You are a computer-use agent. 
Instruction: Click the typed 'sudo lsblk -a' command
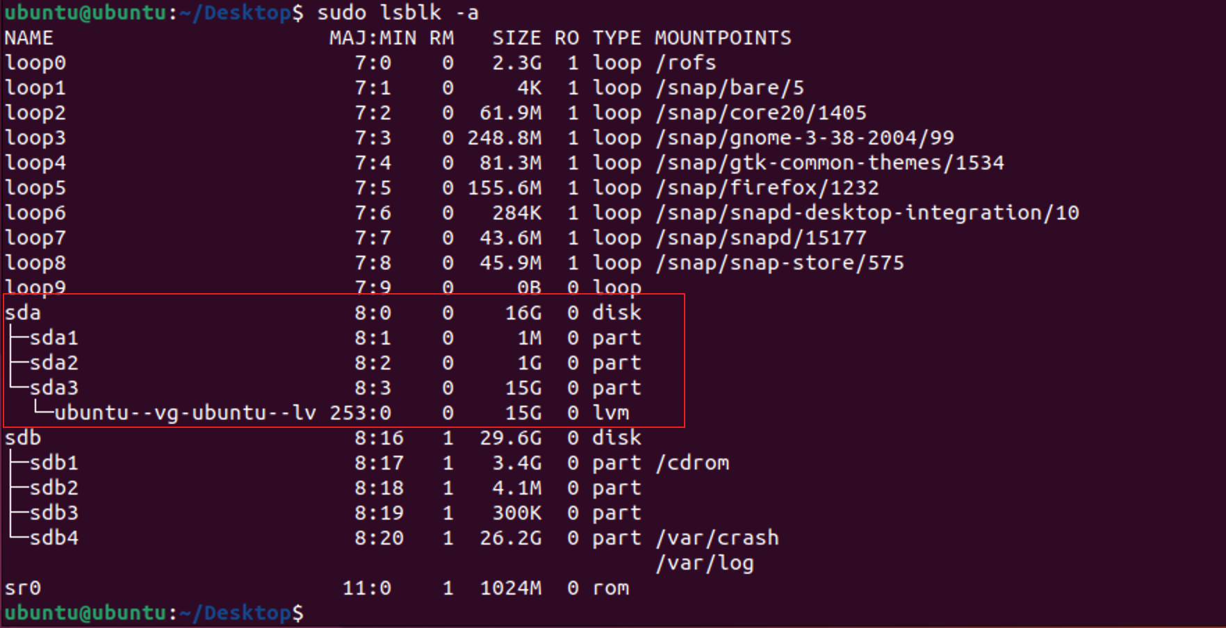(x=398, y=13)
